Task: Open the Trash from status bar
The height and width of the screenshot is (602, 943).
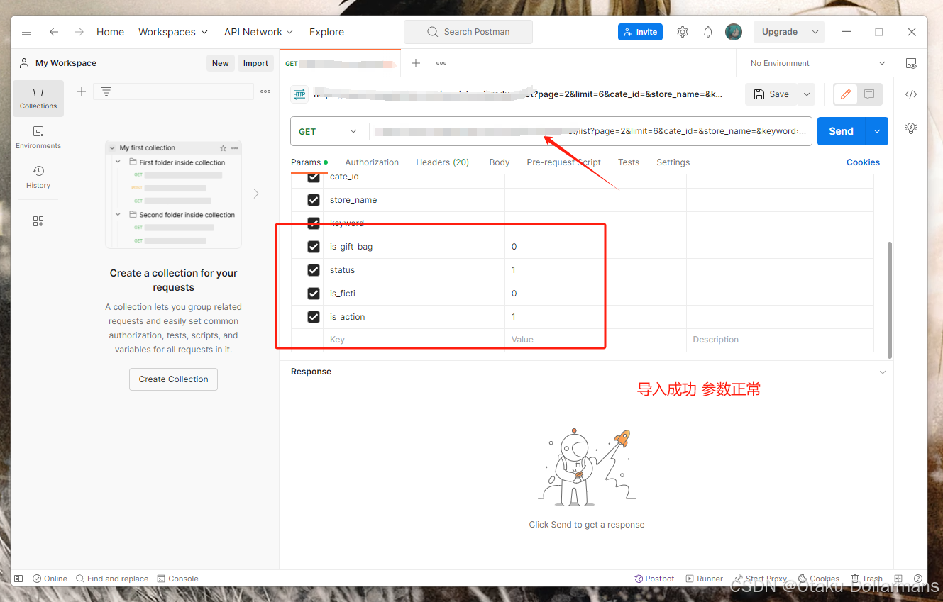Action: [x=866, y=578]
